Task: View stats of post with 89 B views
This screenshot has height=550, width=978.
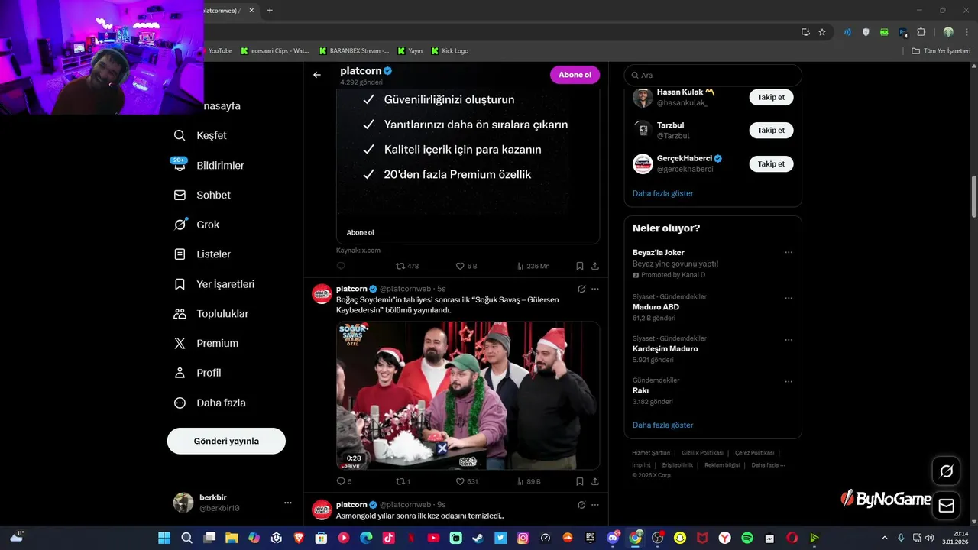Action: pos(528,481)
